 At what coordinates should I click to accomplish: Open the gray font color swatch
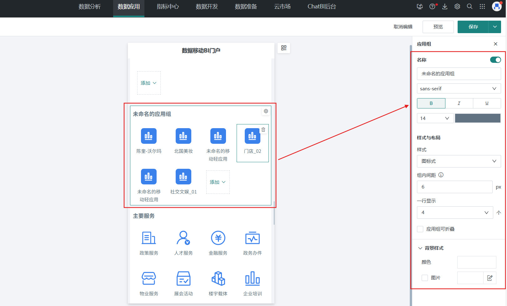coord(477,118)
